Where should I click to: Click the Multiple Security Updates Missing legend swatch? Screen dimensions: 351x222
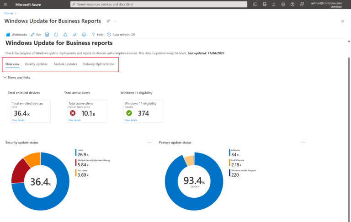coord(76,163)
